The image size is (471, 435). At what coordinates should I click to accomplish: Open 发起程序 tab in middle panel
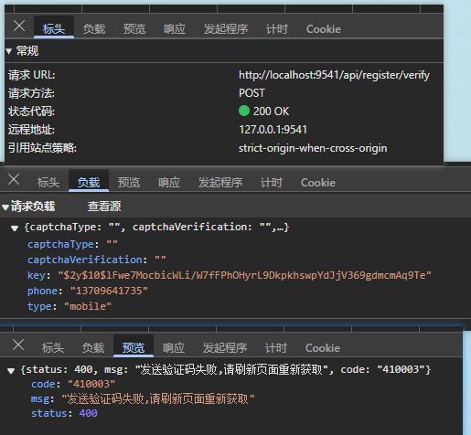[x=220, y=183]
